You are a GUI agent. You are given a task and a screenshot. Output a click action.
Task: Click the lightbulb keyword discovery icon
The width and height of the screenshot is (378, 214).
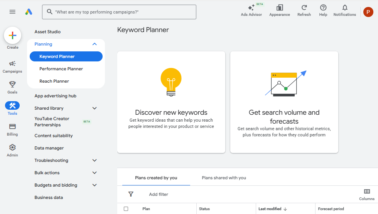171,82
